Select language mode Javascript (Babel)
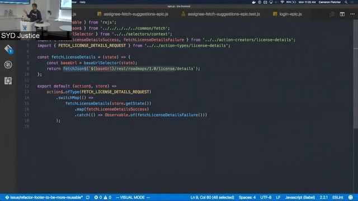This screenshot has width=358, height=201. coord(300,197)
